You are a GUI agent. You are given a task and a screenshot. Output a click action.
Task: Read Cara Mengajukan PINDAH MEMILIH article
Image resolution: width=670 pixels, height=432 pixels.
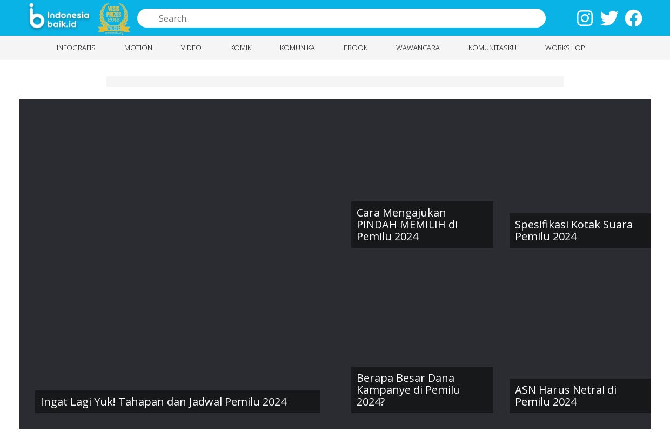point(407,225)
